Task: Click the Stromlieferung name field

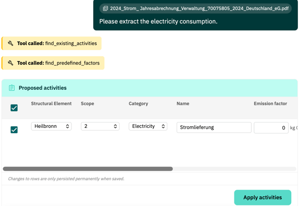Action: 214,127
